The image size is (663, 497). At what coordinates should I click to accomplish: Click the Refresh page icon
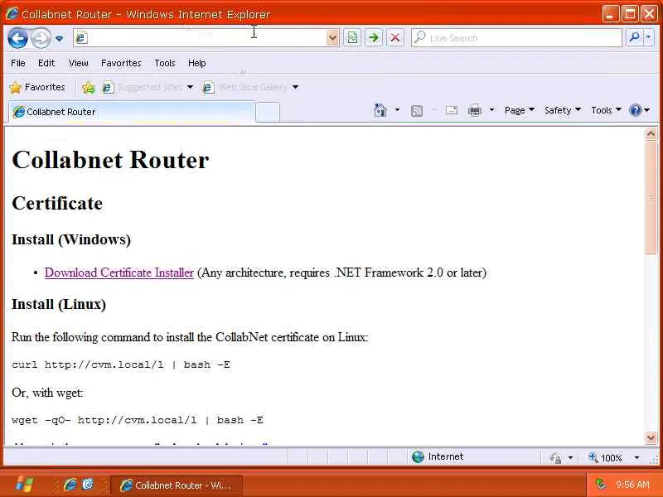352,38
